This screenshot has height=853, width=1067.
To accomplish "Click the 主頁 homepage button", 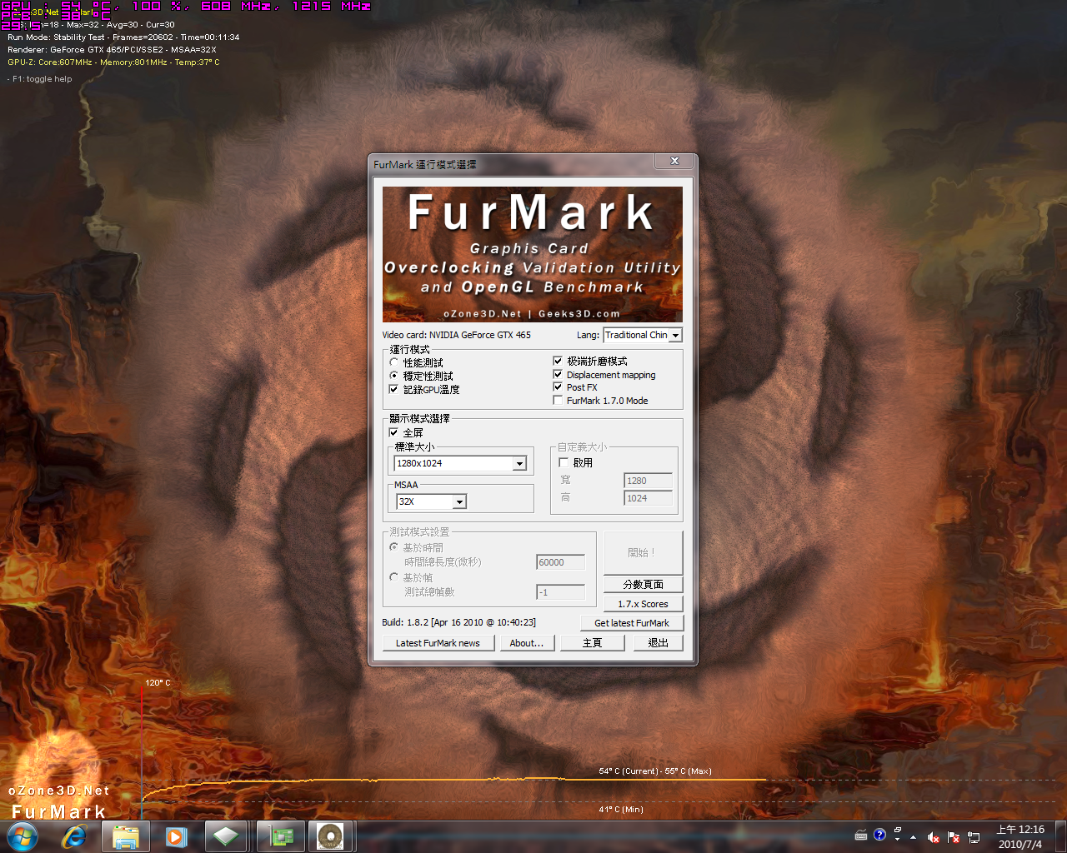I will click(x=592, y=643).
